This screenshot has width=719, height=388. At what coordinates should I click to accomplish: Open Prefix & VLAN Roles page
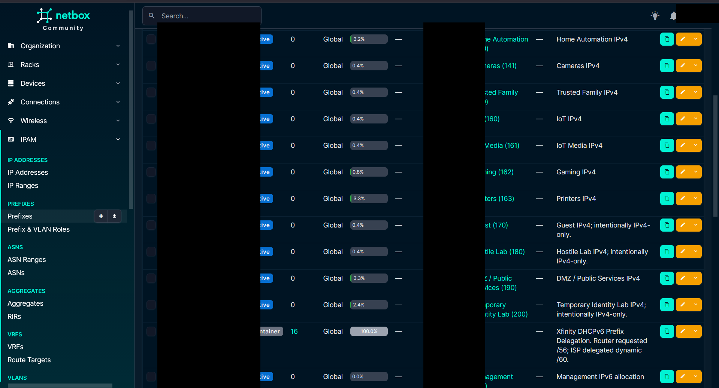(39, 229)
